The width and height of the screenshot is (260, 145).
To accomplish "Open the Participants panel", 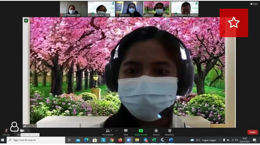I will tap(108, 132).
